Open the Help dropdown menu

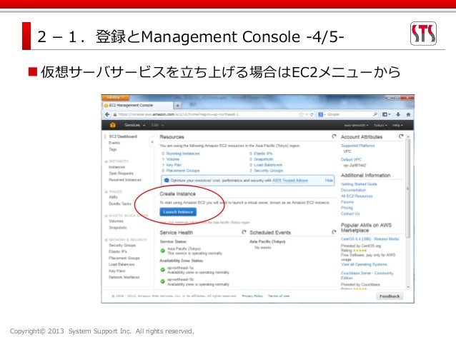pyautogui.click(x=397, y=126)
